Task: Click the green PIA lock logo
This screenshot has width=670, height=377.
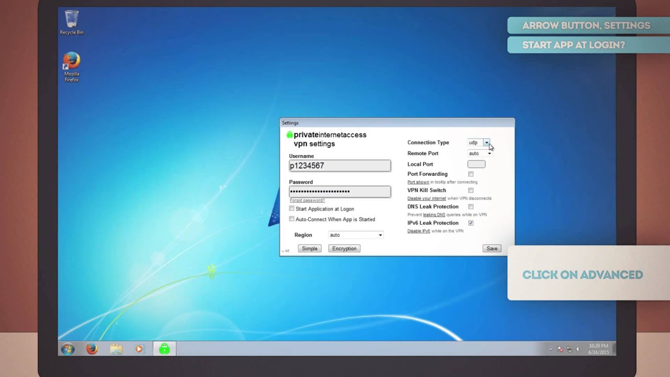Action: (289, 135)
